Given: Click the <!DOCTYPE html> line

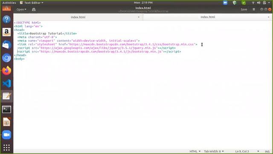Looking at the screenshot, I should click(x=27, y=23).
